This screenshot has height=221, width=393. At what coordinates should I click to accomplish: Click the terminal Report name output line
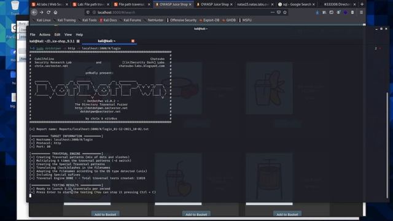[89, 129]
